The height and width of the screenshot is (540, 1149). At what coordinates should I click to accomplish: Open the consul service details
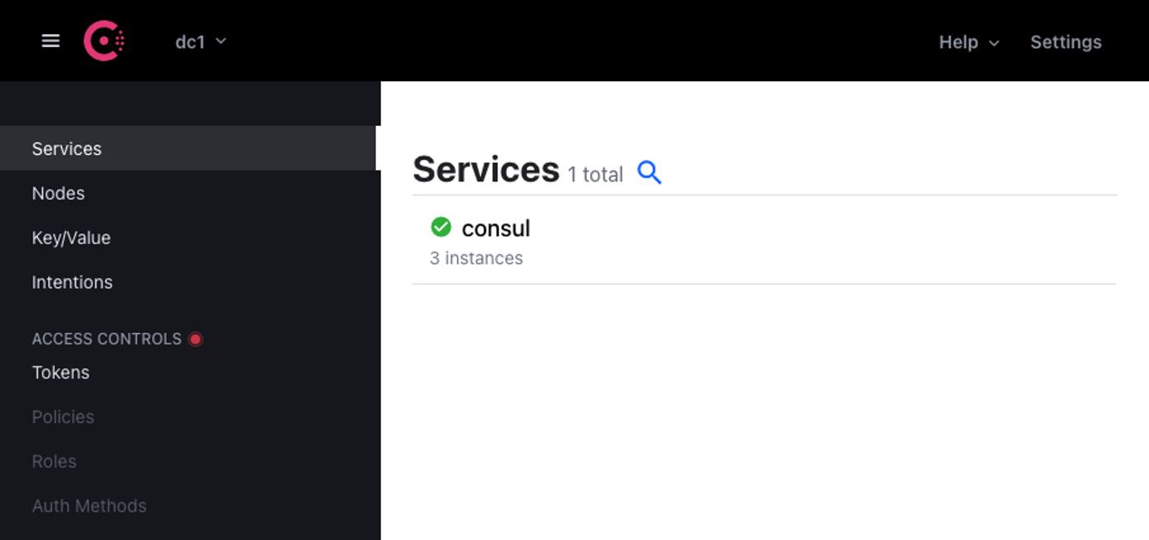496,228
